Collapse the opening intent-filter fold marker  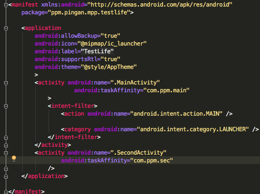click(6, 107)
